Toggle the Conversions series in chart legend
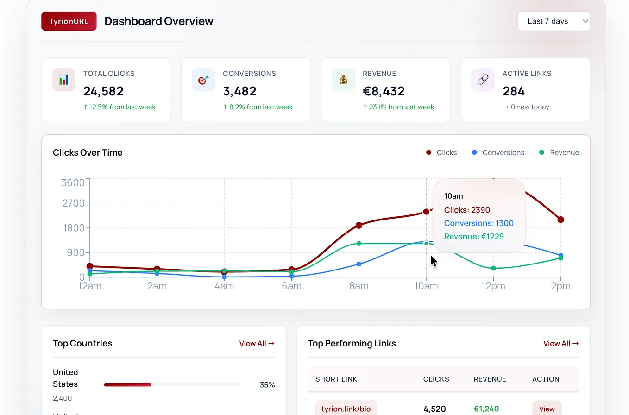The image size is (629, 415). (498, 152)
